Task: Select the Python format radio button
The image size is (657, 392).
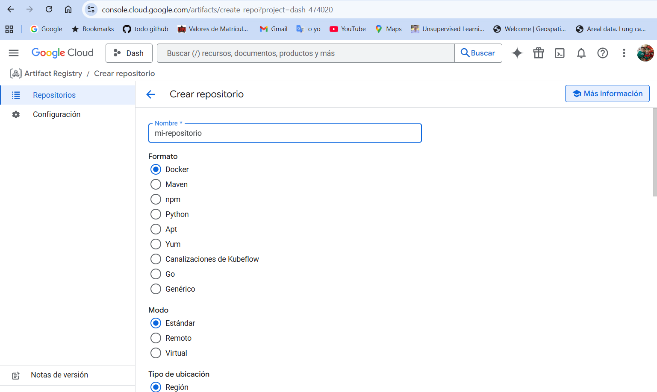Action: coord(156,214)
